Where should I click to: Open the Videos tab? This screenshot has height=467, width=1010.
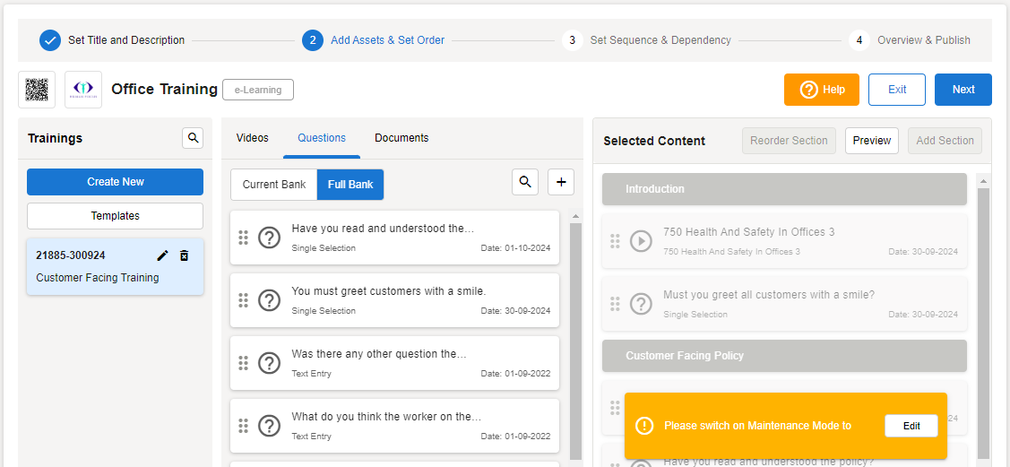252,138
